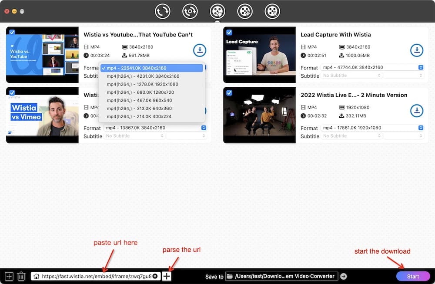Click the Wistia vs Vimeo video thumbnail

click(42, 115)
